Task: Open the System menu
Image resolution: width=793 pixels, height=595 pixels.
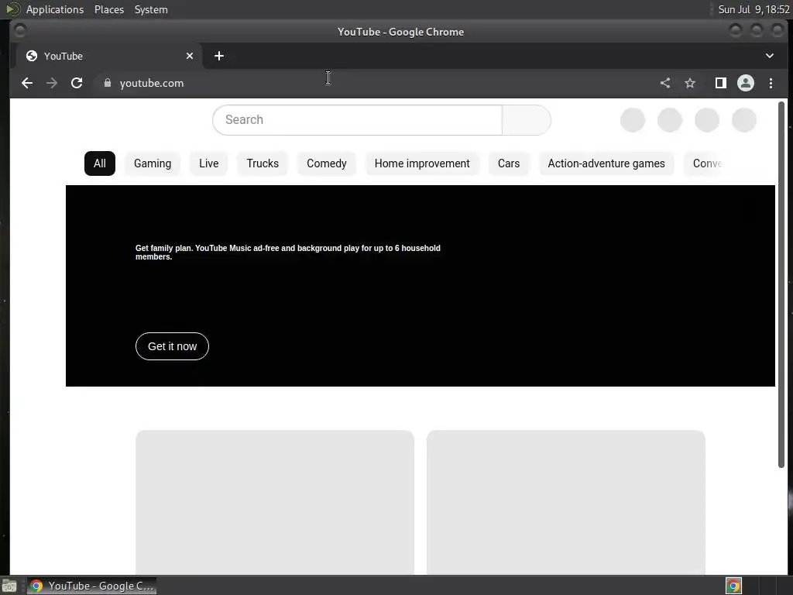Action: click(x=151, y=9)
